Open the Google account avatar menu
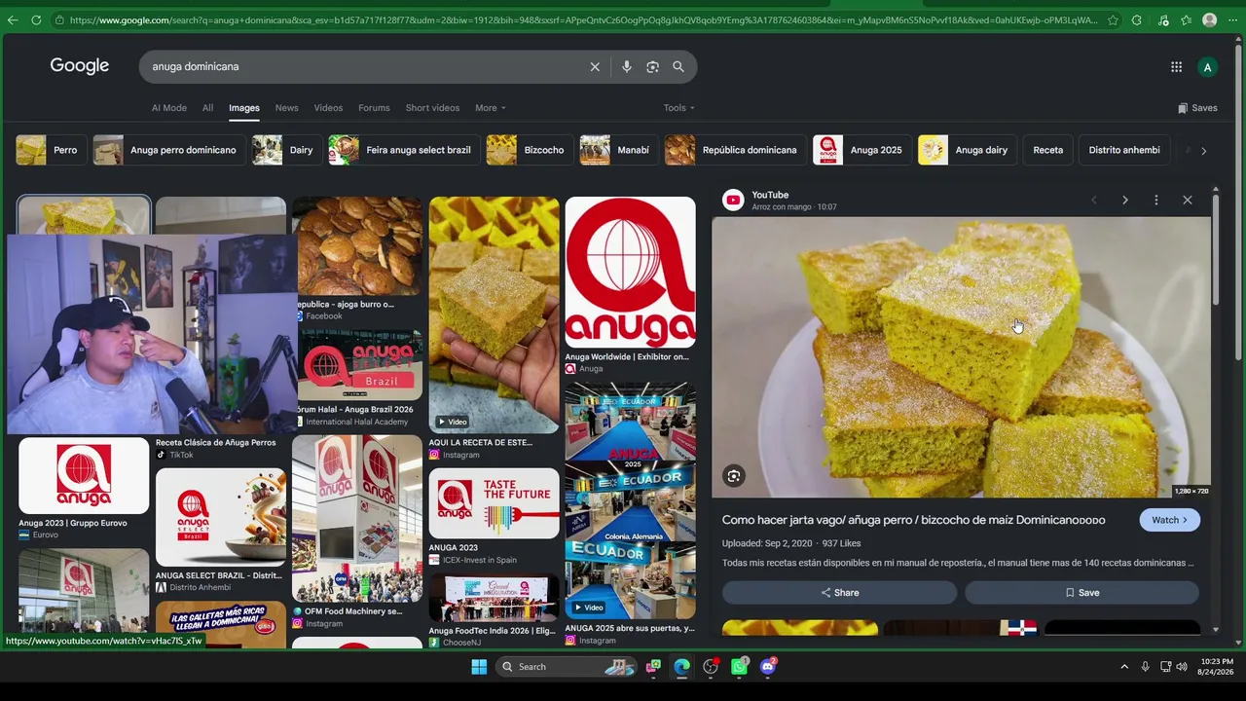The height and width of the screenshot is (701, 1246). [1207, 67]
